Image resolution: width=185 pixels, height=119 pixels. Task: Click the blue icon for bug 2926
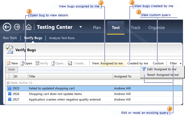point(10,94)
